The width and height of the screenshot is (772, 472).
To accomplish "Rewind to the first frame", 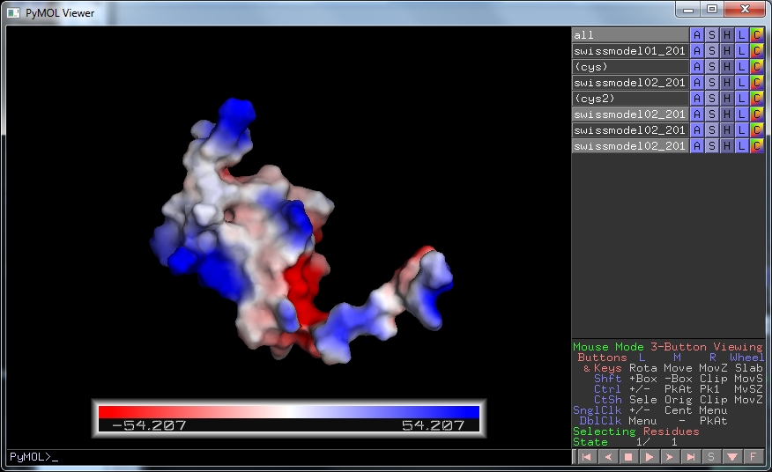I will [586, 457].
